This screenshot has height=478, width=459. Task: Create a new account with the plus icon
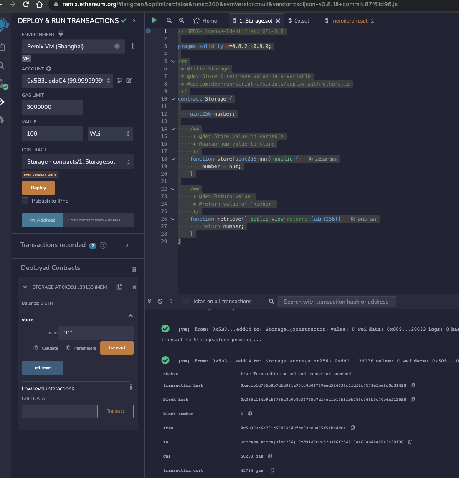[48, 68]
